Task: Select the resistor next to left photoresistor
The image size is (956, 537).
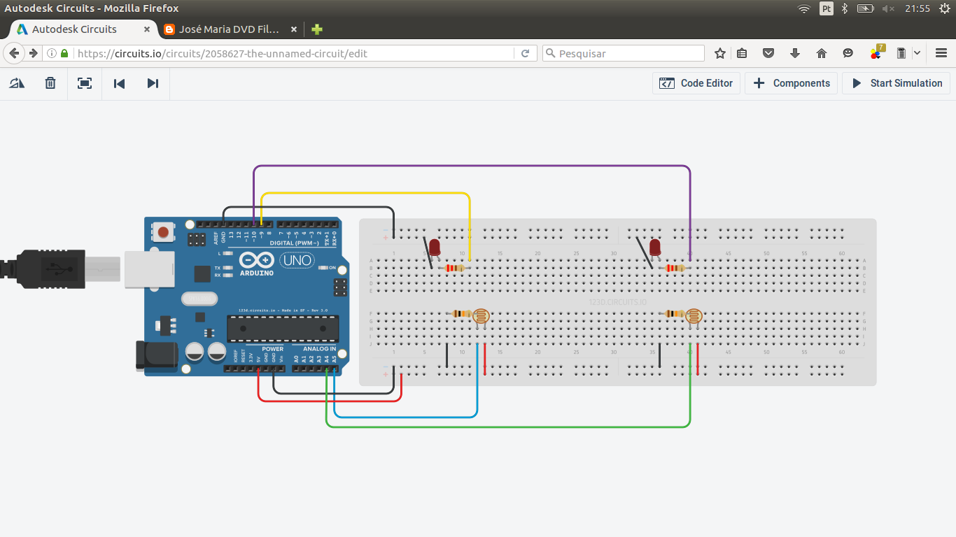Action: (x=461, y=314)
